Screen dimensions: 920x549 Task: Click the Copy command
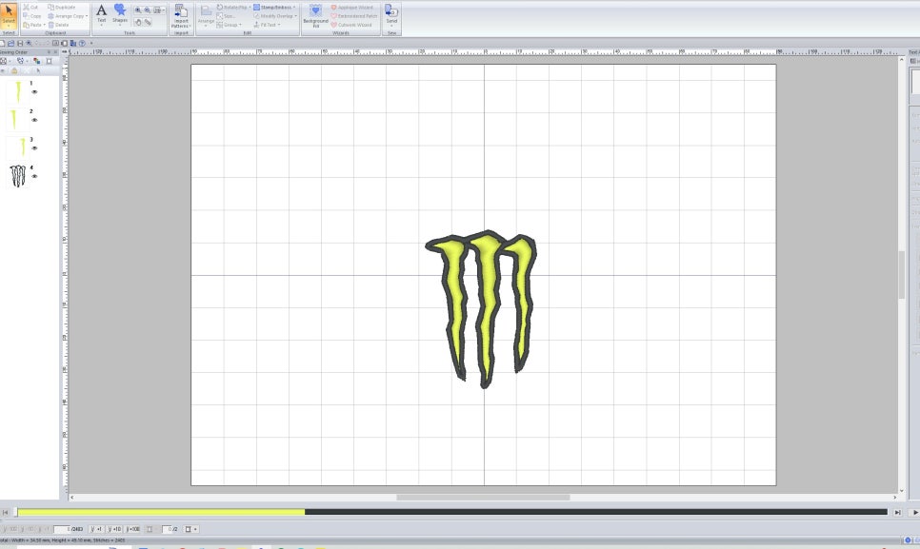coord(32,16)
